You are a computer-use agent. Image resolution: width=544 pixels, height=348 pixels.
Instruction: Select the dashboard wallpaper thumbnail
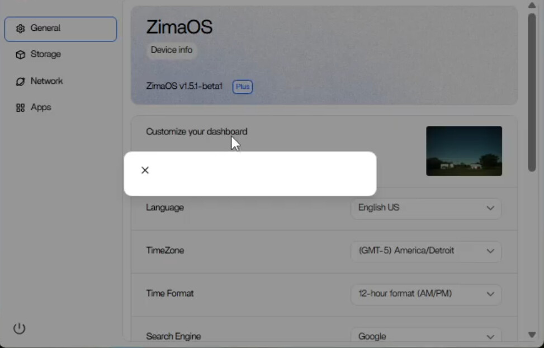(x=463, y=151)
